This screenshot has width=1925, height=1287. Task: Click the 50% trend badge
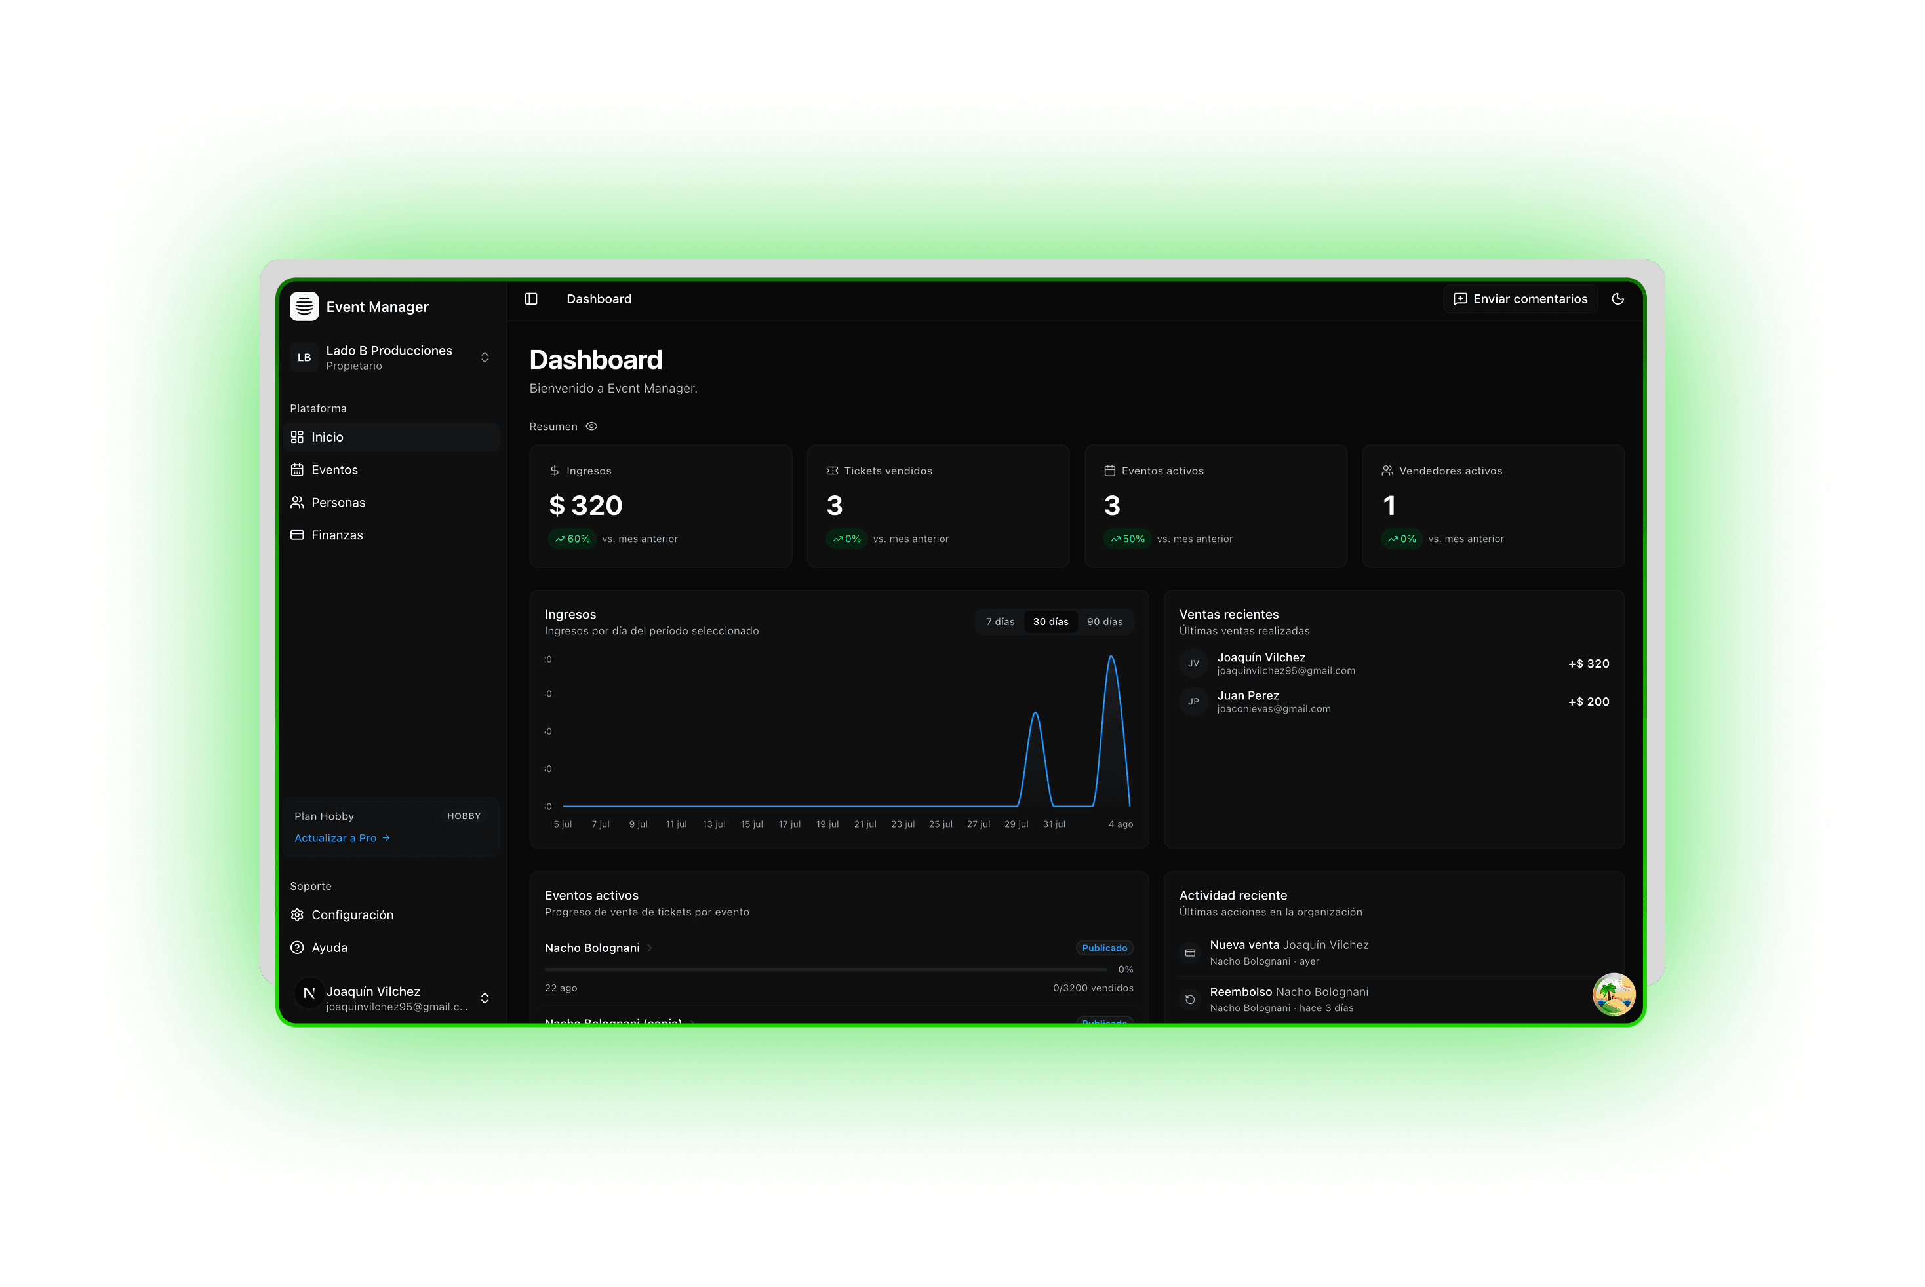(1127, 539)
